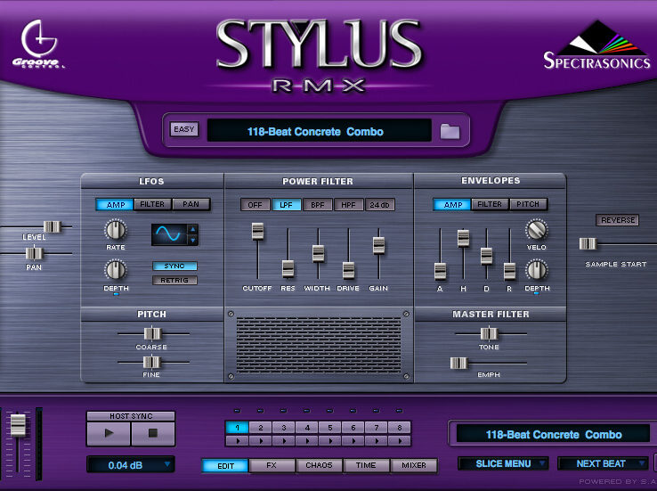Start playback with the play button
The image size is (657, 491).
109,433
